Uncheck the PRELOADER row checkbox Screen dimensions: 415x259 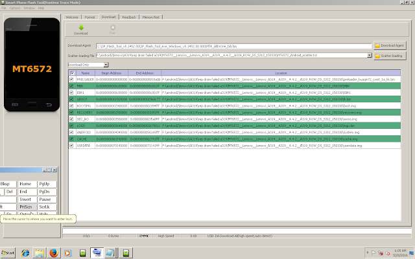pos(71,79)
